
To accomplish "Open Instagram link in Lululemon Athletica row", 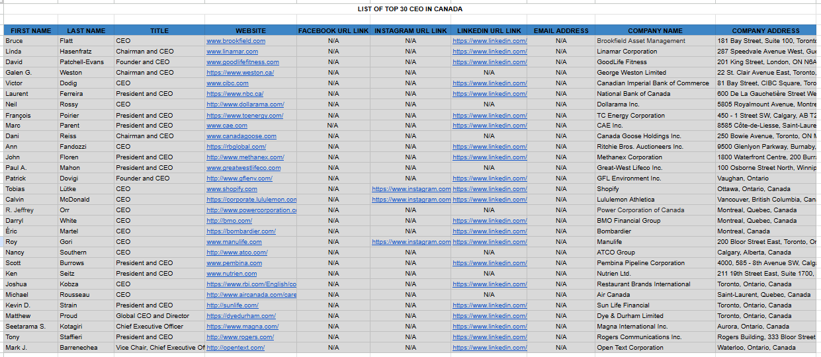I will coord(411,200).
